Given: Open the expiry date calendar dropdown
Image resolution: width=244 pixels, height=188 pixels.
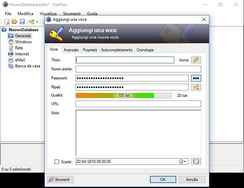Looking at the screenshot, I should click(x=183, y=162).
